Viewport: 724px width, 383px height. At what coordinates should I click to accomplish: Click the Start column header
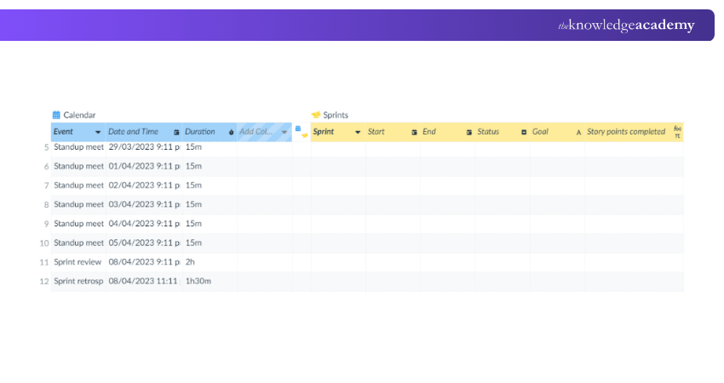click(393, 132)
